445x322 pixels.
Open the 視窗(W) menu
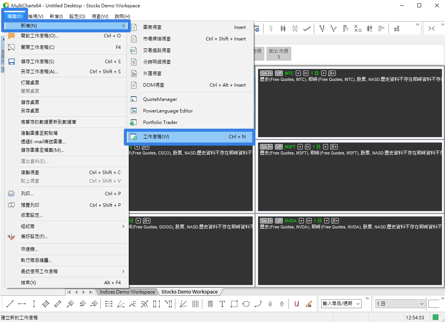[x=100, y=17]
